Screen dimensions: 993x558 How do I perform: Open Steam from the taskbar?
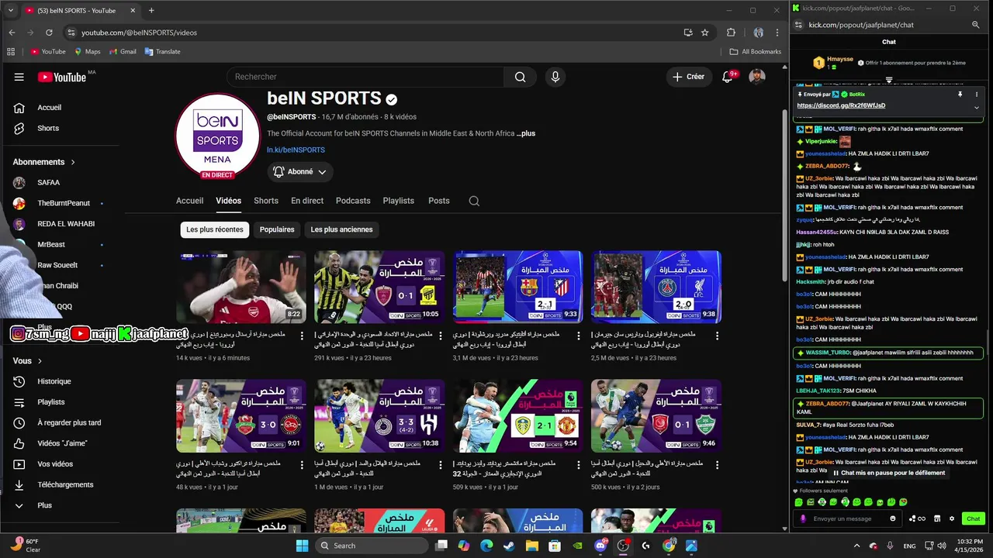[508, 546]
